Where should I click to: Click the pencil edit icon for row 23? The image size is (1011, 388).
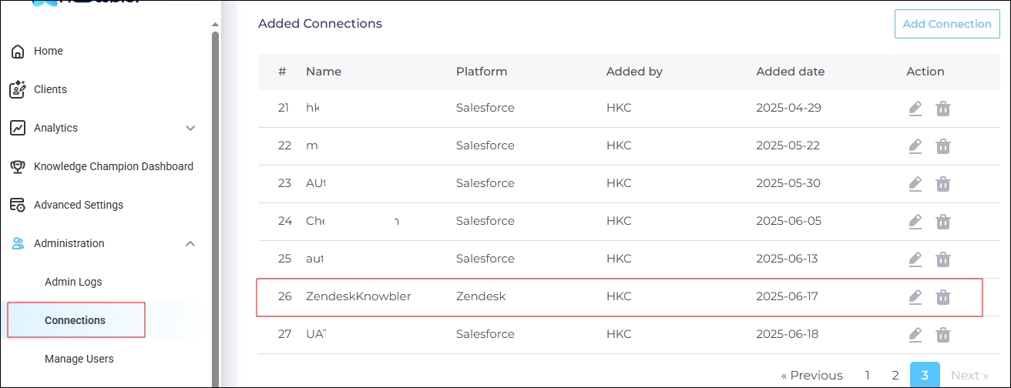coord(915,183)
